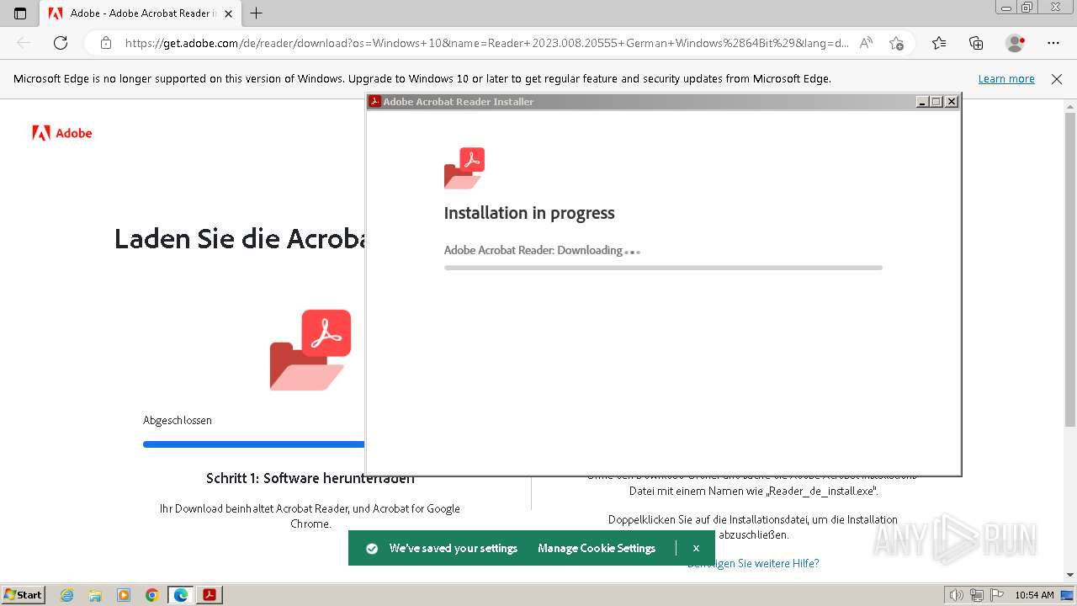Click the taskbar clock 10:54 AM
This screenshot has width=1077, height=606.
[1034, 595]
